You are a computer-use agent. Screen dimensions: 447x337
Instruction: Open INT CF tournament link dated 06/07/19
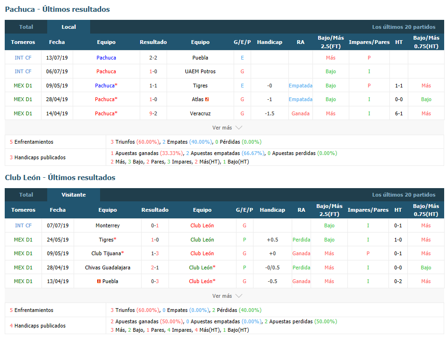point(23,71)
